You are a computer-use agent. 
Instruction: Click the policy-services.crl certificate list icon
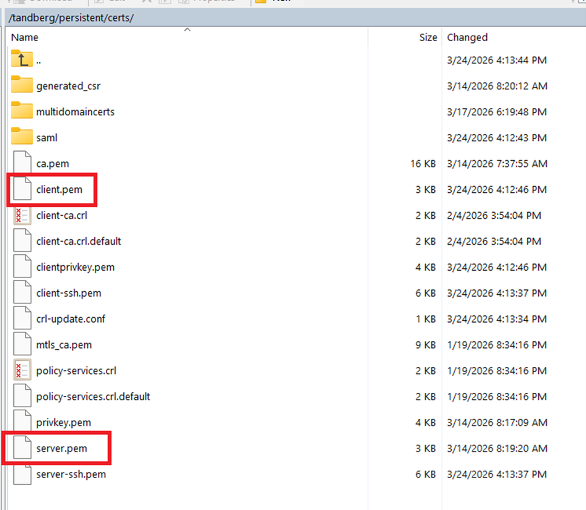point(22,370)
